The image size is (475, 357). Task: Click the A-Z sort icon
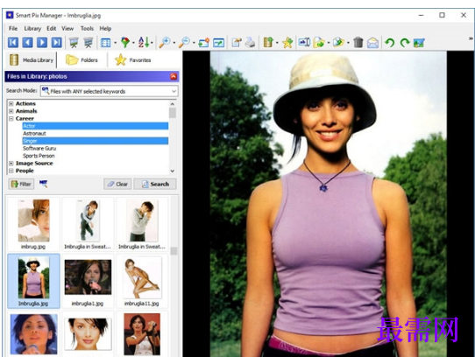(144, 42)
